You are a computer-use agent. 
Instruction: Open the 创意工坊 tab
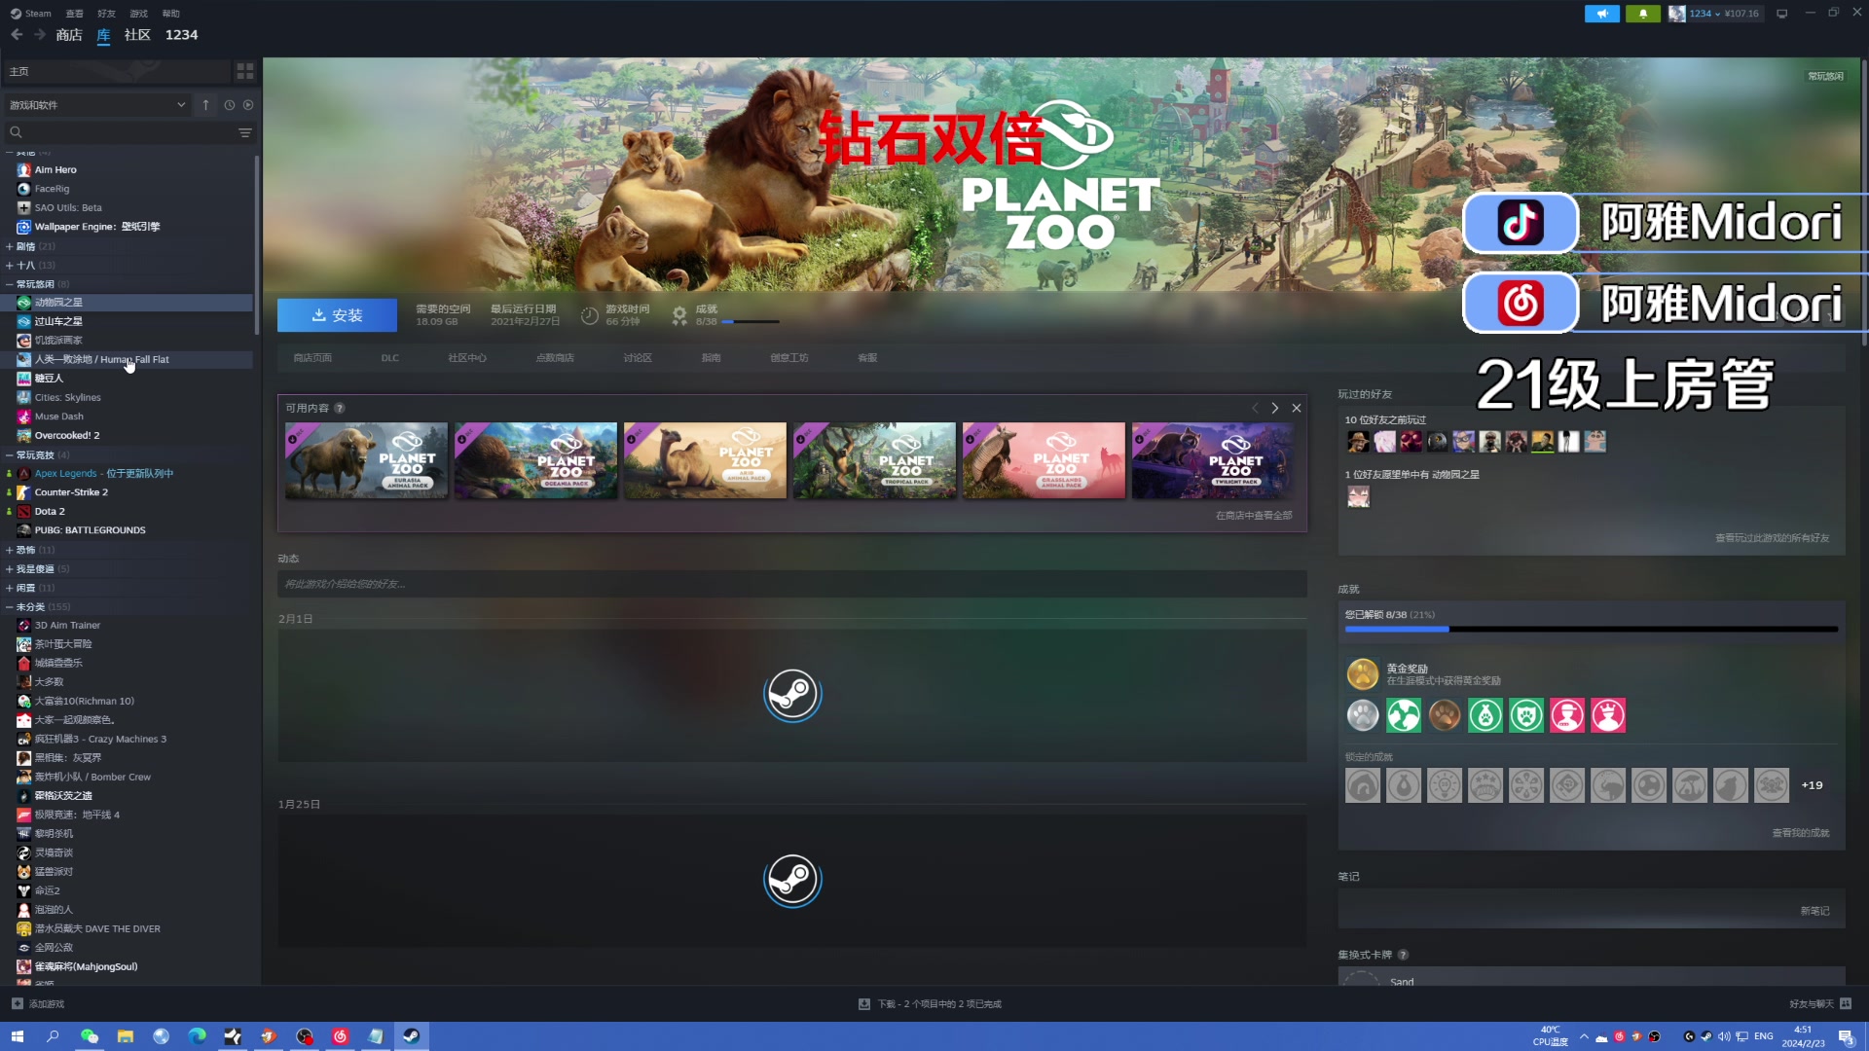tap(789, 358)
